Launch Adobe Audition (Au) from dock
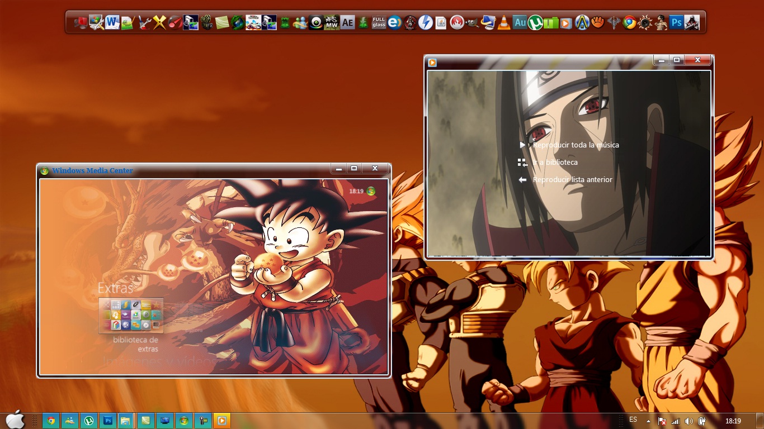764x429 pixels. click(x=520, y=22)
